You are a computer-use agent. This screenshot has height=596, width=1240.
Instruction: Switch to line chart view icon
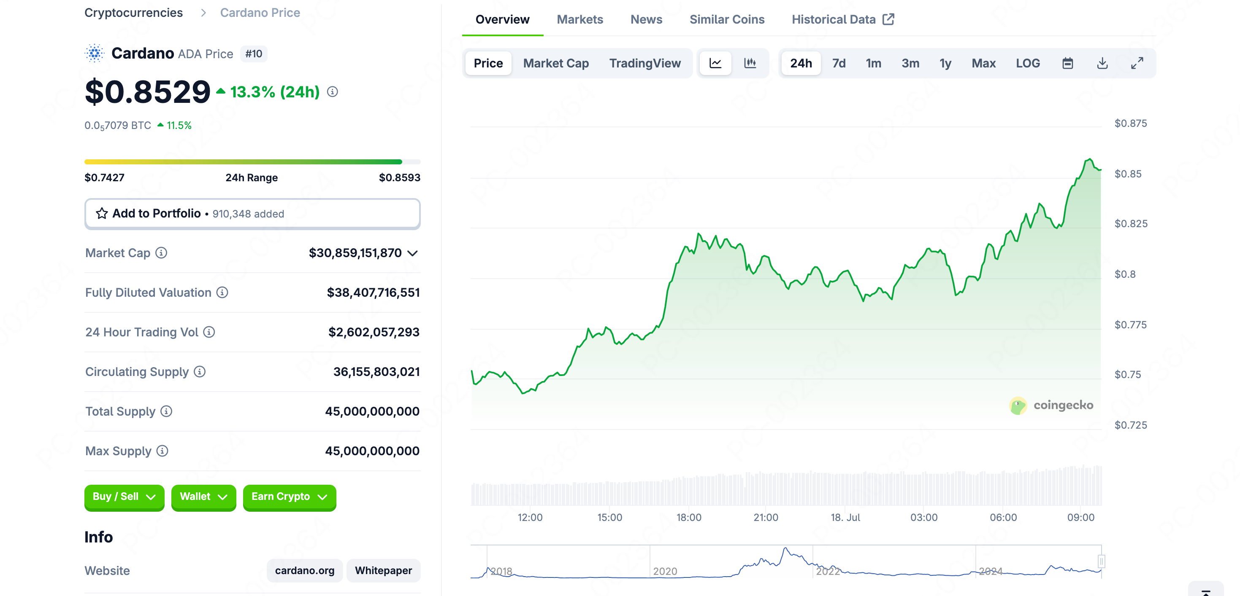click(x=715, y=64)
